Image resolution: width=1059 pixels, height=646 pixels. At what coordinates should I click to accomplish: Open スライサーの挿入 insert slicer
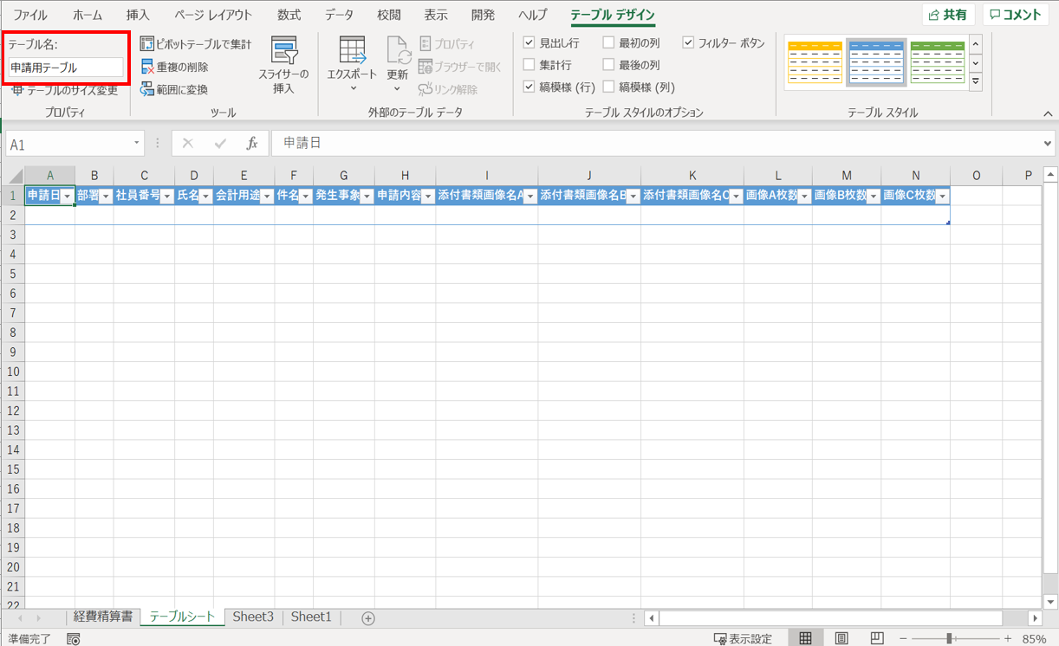click(x=283, y=66)
